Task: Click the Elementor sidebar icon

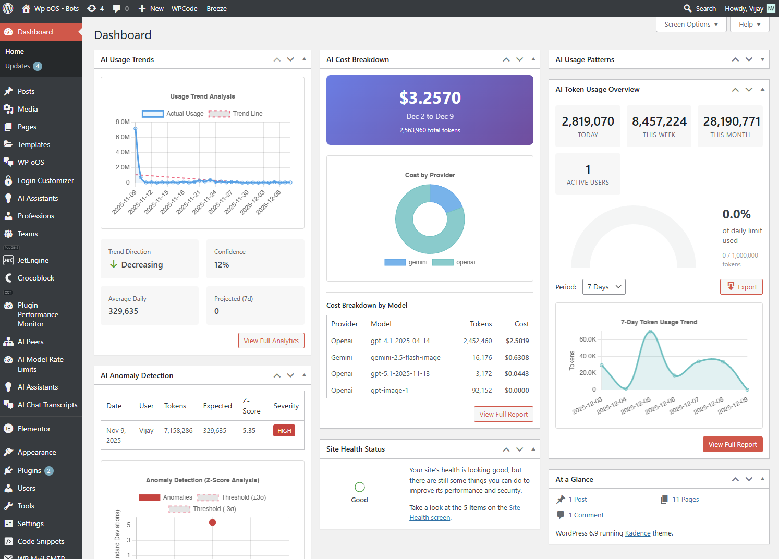Action: point(9,428)
